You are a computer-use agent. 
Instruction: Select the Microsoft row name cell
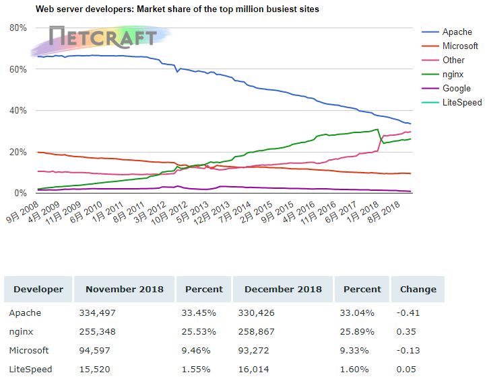29,350
